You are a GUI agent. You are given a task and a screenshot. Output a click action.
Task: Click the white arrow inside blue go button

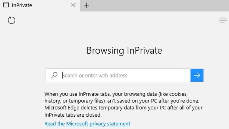tap(197, 75)
